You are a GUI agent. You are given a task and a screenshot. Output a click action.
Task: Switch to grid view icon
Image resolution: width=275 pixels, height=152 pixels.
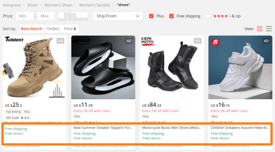(260, 28)
